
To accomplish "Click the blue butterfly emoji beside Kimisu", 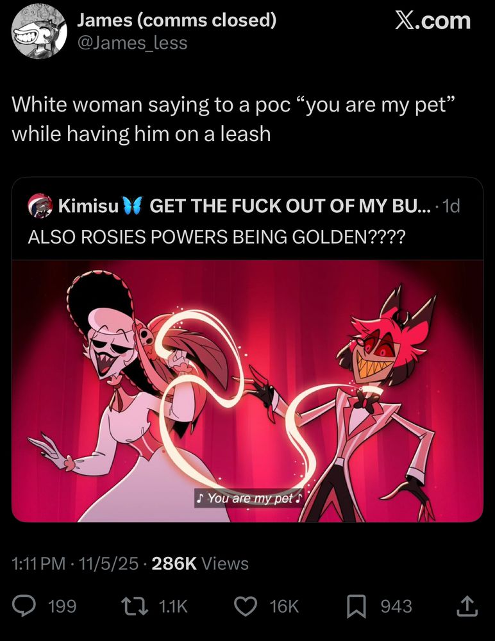I will [x=133, y=205].
